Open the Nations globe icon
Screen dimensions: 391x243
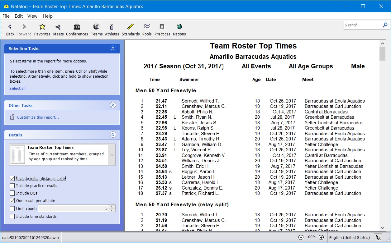179,27
